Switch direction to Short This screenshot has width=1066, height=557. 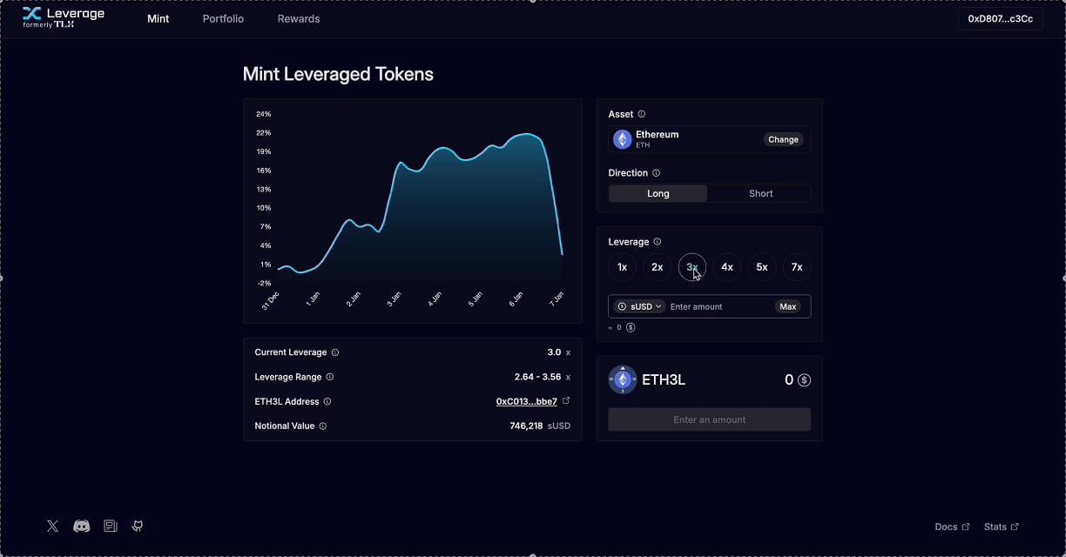tap(760, 194)
